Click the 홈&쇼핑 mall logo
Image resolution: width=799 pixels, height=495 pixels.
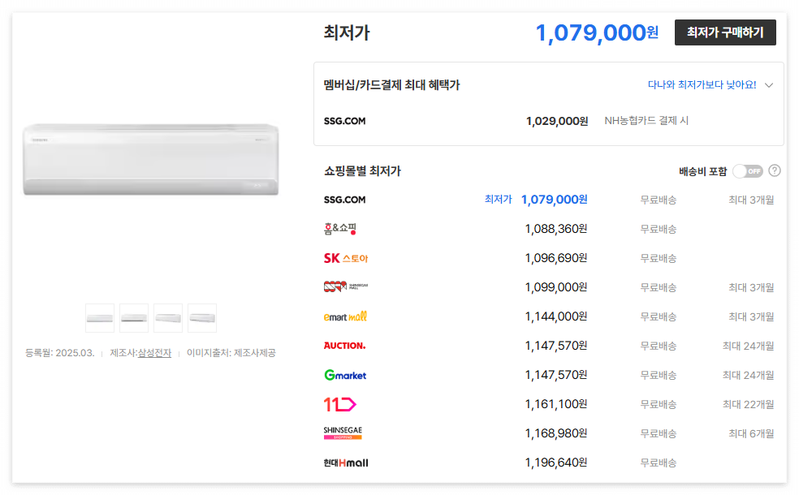pyautogui.click(x=341, y=229)
